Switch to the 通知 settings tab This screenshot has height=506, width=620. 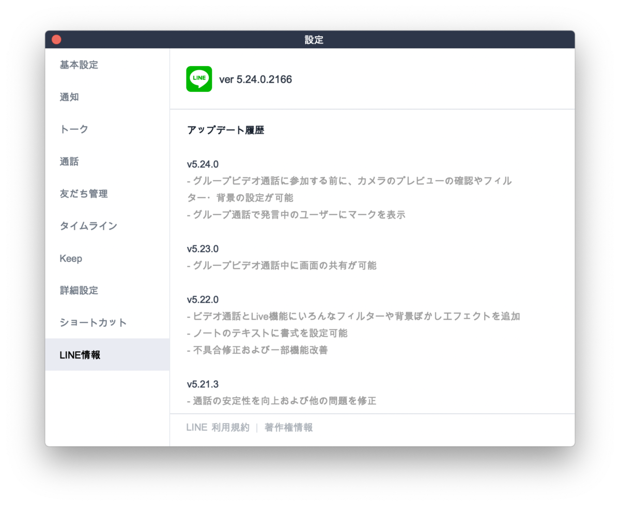click(x=107, y=97)
